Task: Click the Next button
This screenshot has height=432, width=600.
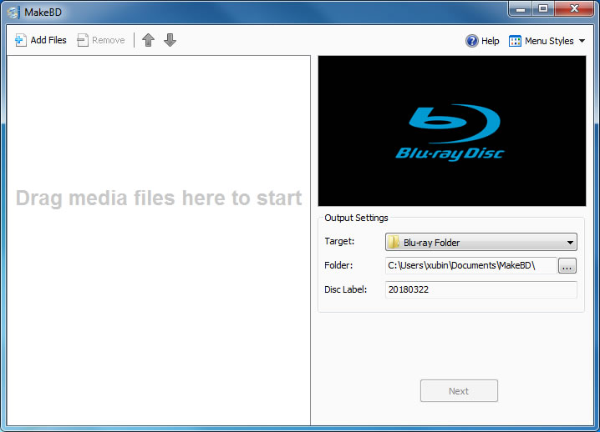Action: (x=459, y=391)
